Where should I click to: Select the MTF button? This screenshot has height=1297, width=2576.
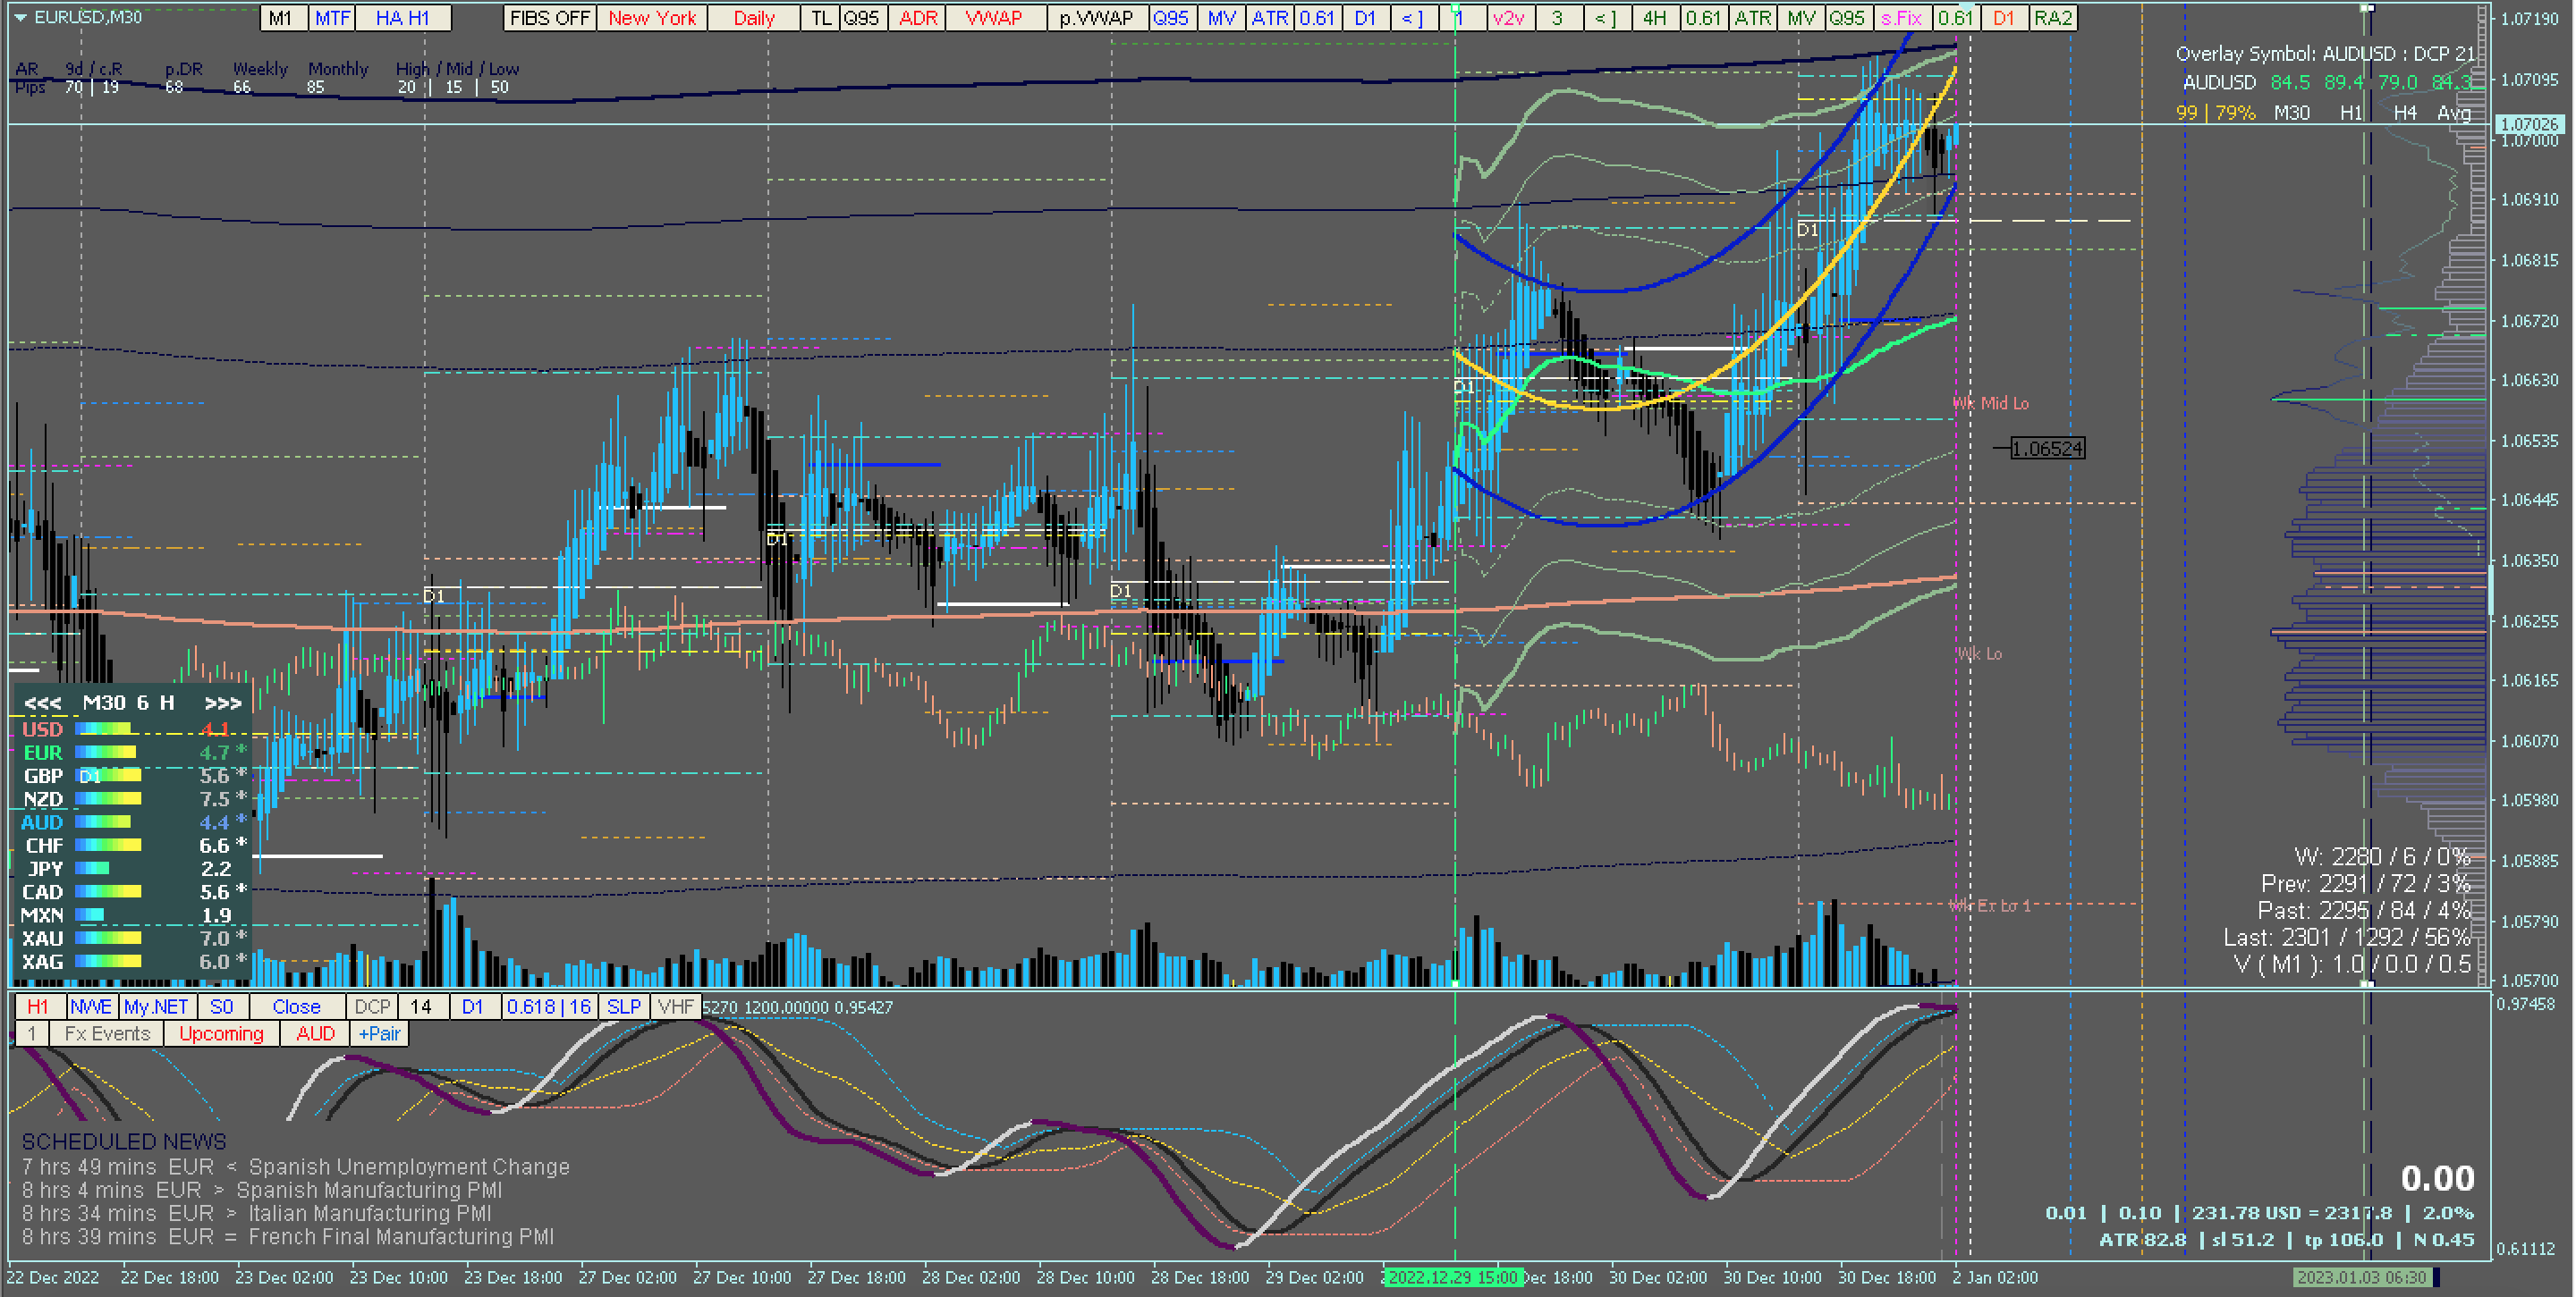(333, 18)
